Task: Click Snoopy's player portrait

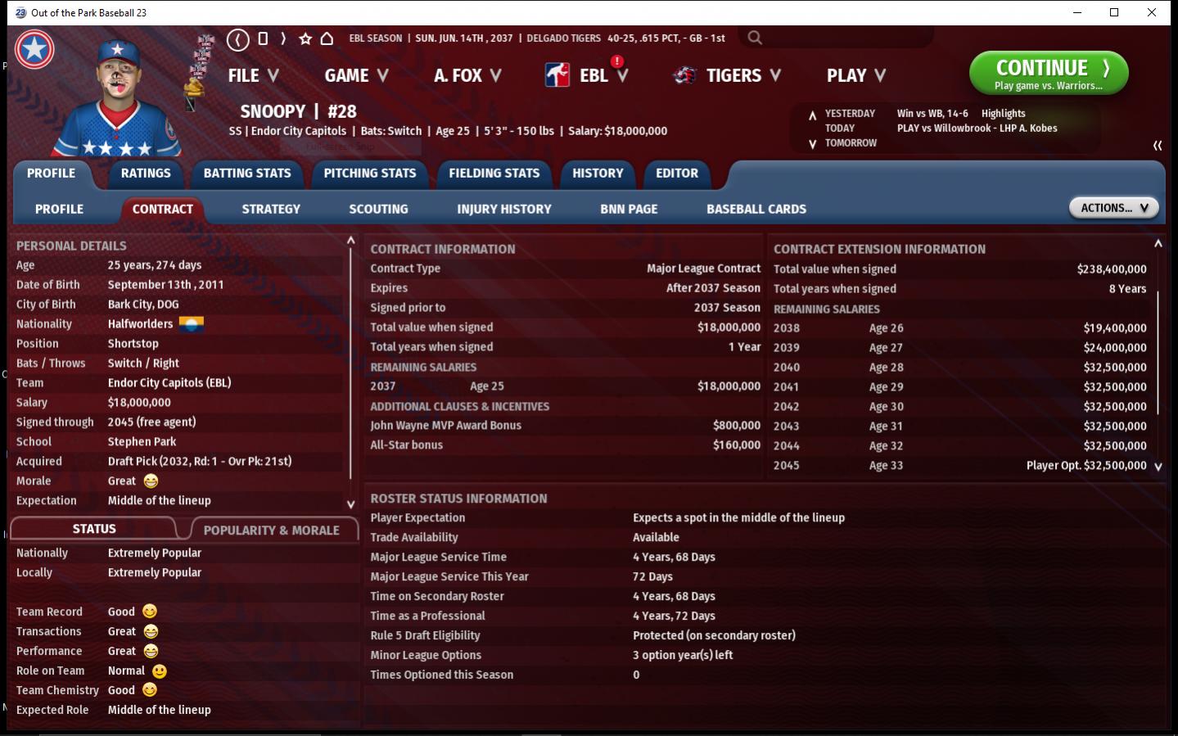Action: coord(117,97)
